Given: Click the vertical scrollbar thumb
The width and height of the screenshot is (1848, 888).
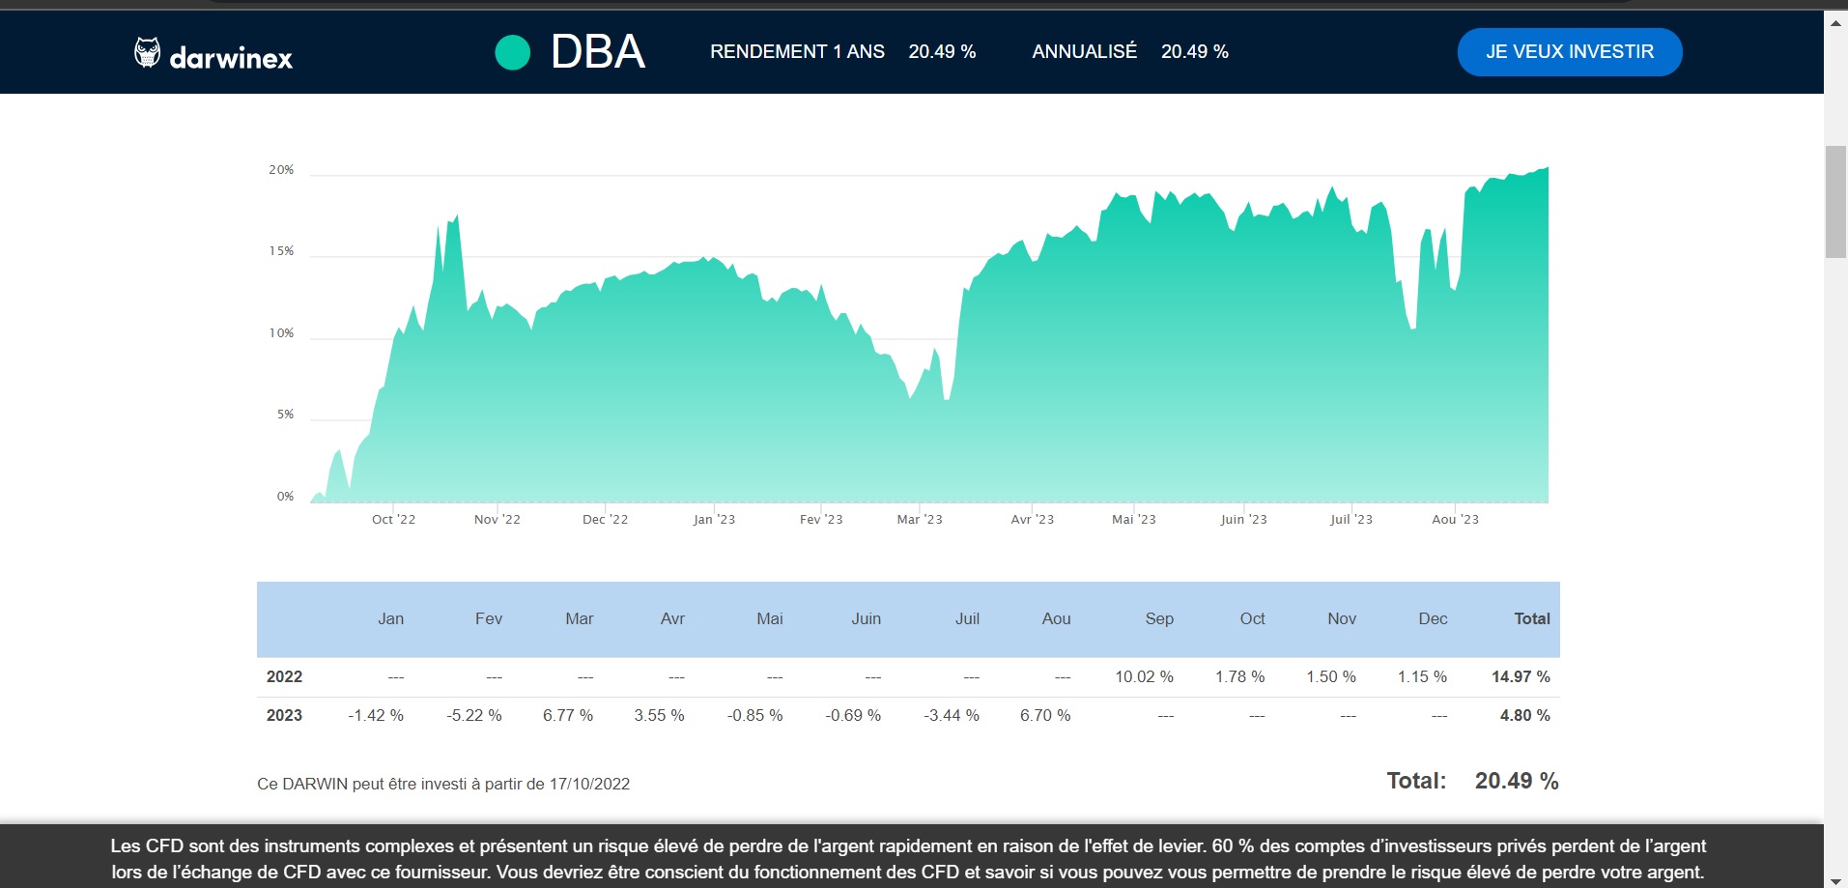Looking at the screenshot, I should point(1835,201).
